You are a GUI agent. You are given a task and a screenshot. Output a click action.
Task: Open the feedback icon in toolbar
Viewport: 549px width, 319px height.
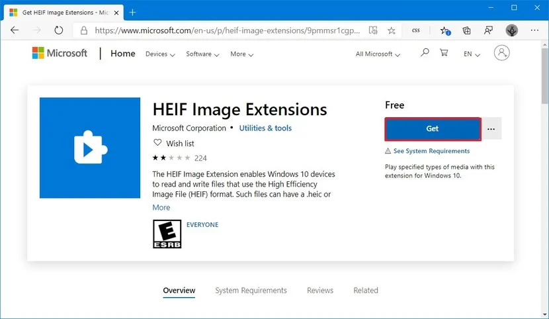pos(488,30)
